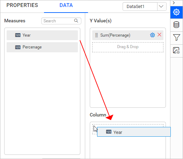Screen dimensions: 183x159
Task: Open the properties gear in the sidebar
Action: (176, 12)
